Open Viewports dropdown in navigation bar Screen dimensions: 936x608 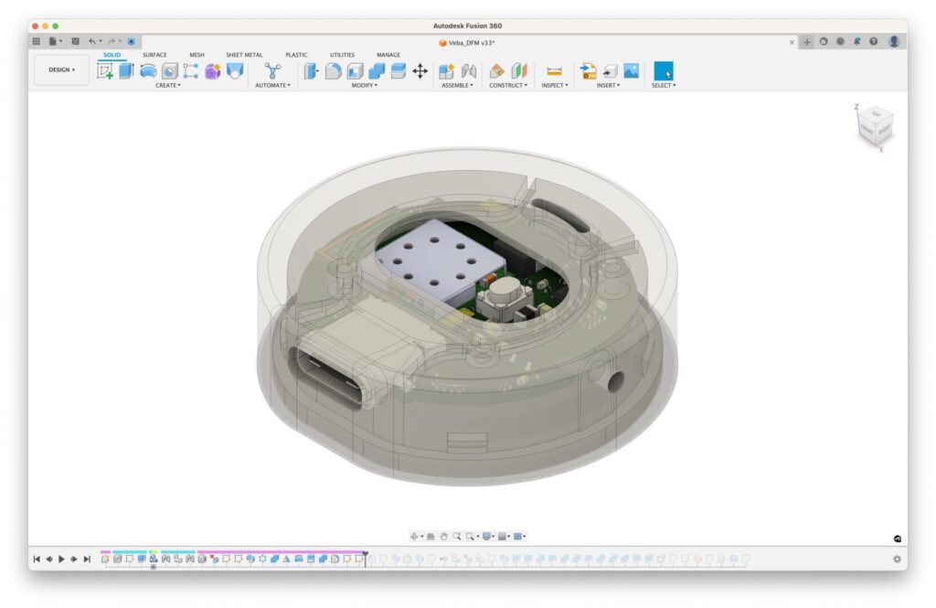(519, 537)
